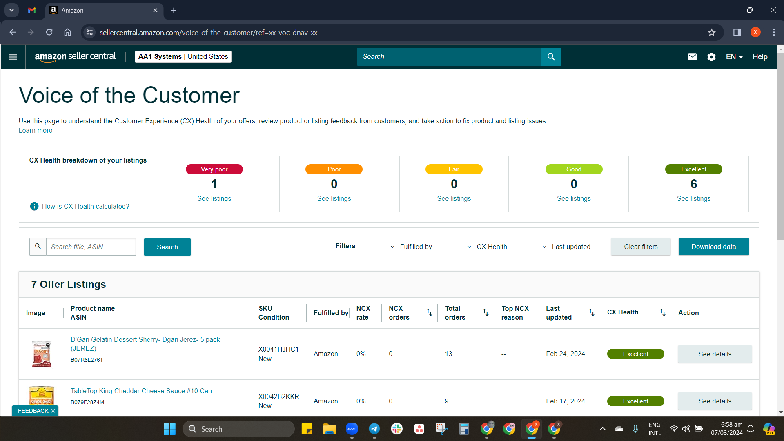Open the tab search dropdown chevron
The width and height of the screenshot is (784, 441).
click(x=11, y=10)
